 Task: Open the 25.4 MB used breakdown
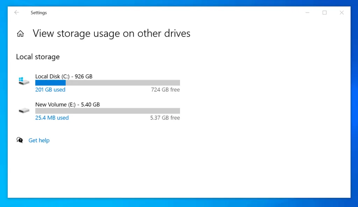(x=52, y=118)
